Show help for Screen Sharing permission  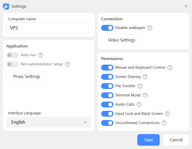(145, 77)
